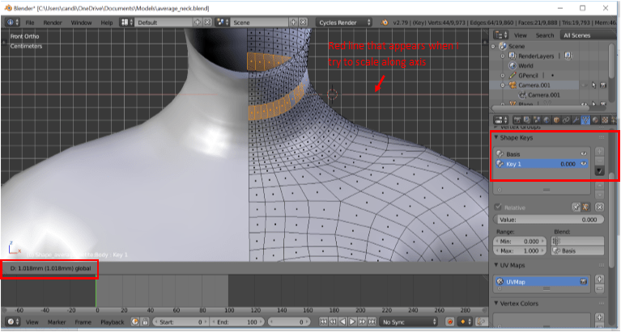Toggle UVMap active render camera icon
This screenshot has width=621, height=332.
pos(584,282)
